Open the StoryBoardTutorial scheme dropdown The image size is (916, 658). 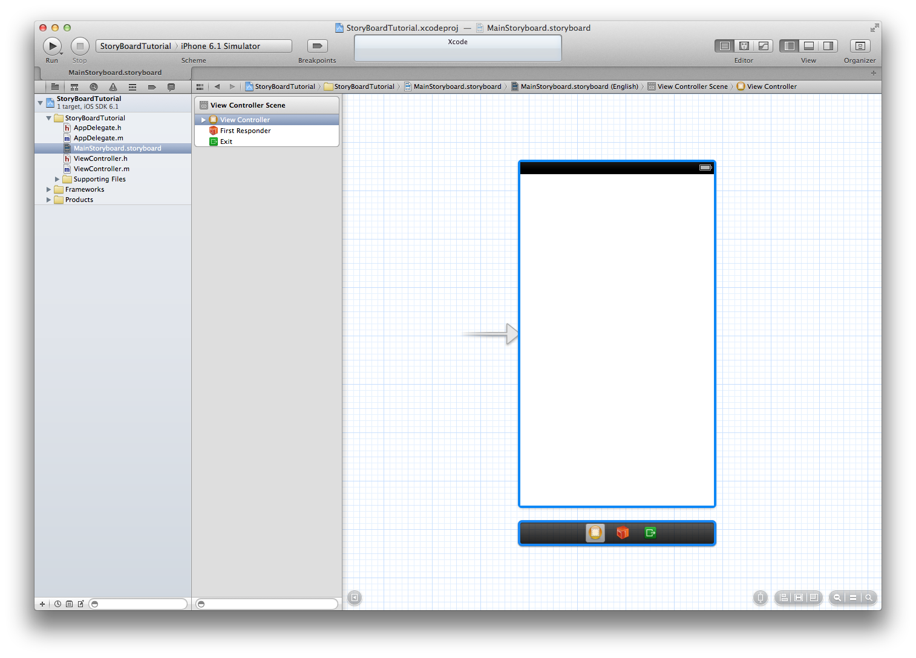click(136, 46)
